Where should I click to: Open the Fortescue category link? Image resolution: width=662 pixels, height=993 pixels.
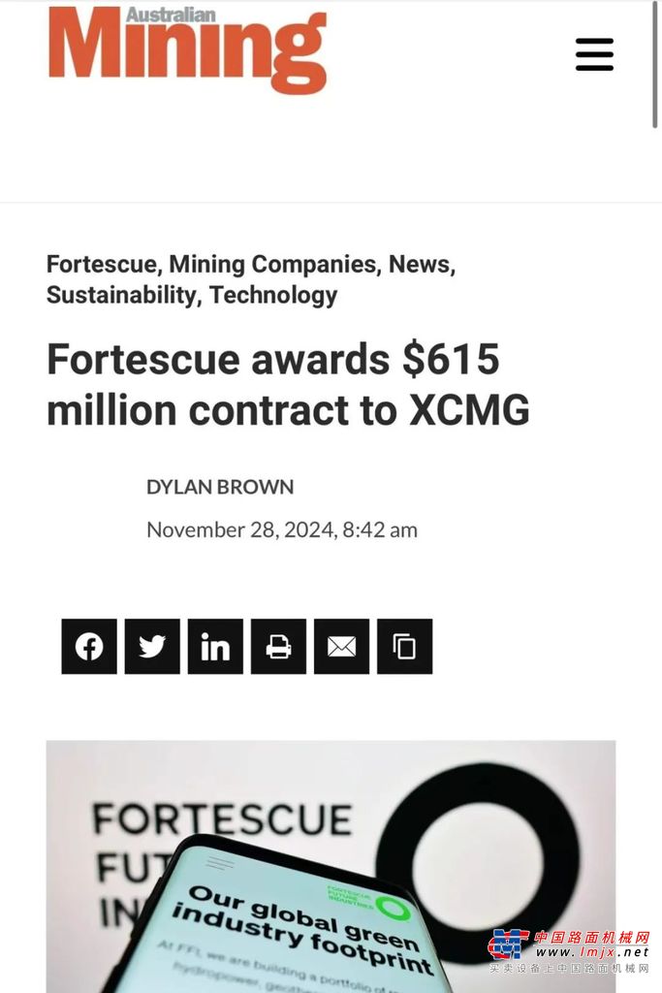[101, 264]
